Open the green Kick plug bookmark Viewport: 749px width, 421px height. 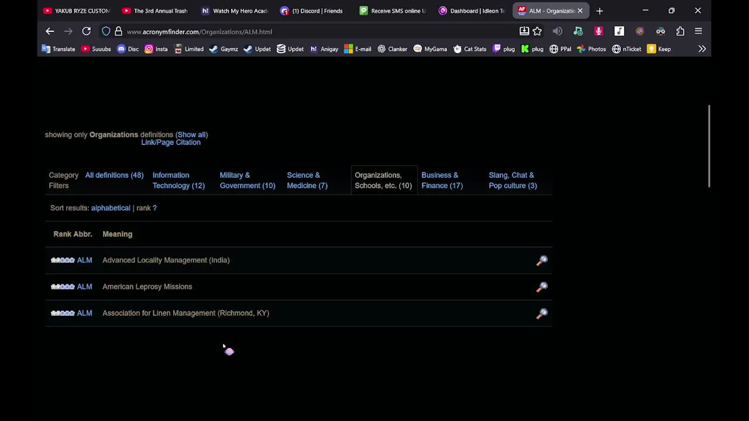tap(532, 49)
